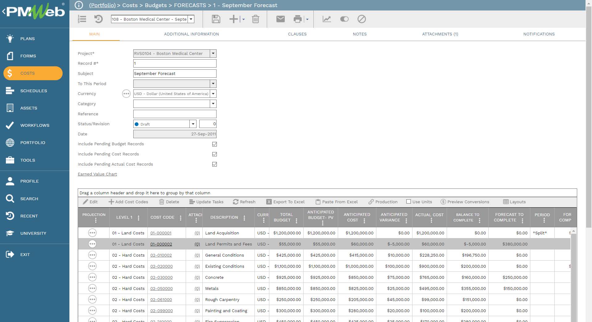This screenshot has height=322, width=592.
Task: Send email with the envelope icon
Action: (x=280, y=19)
